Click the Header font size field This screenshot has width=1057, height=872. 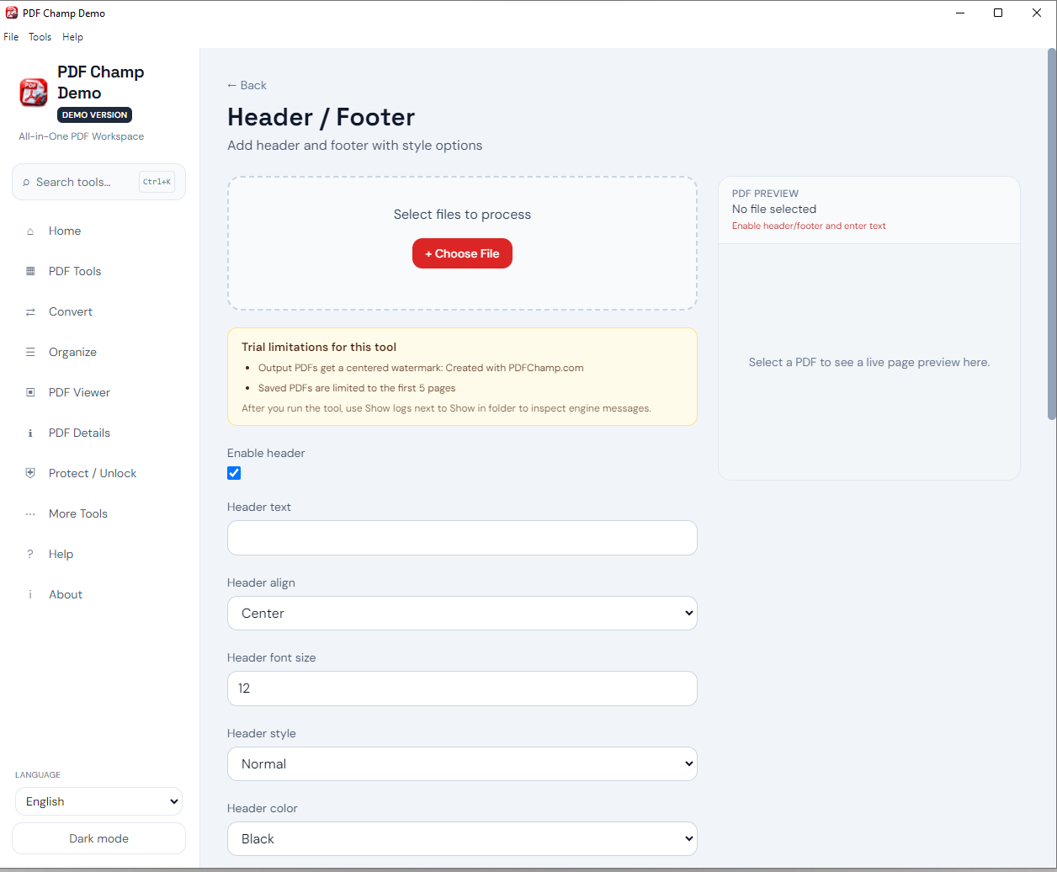(462, 689)
